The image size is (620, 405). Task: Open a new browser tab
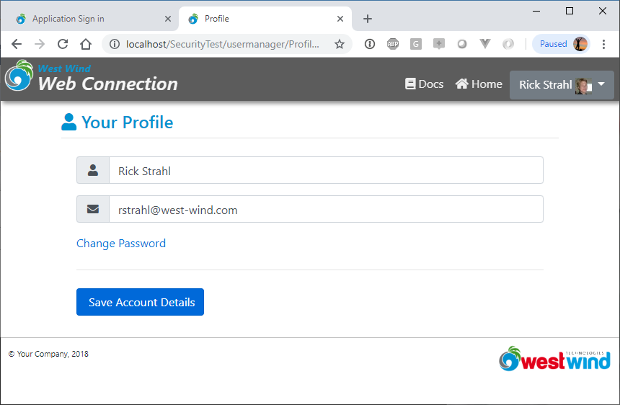pyautogui.click(x=368, y=19)
